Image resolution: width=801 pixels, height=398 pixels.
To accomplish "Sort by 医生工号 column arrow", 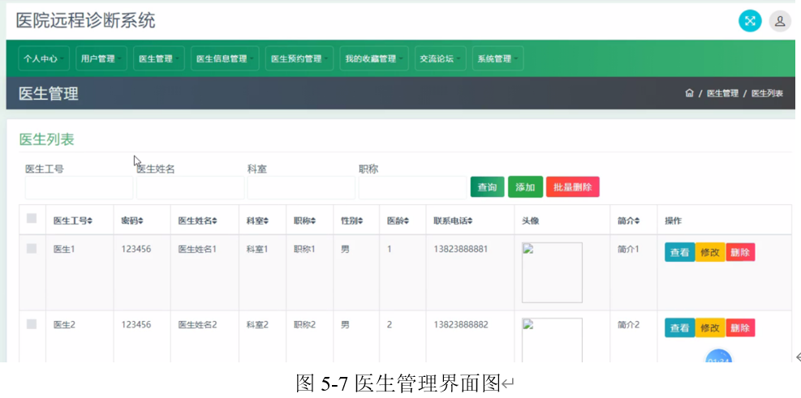I will click(x=90, y=221).
